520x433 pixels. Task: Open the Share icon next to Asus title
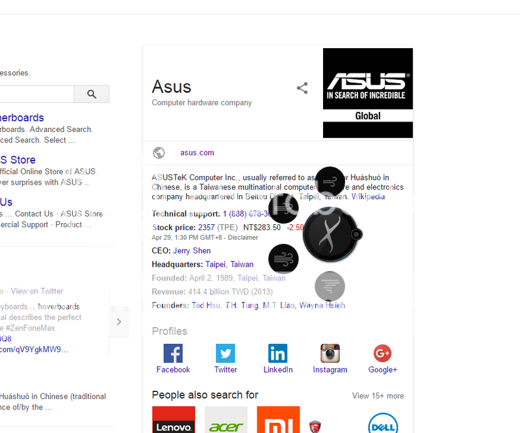[x=302, y=88]
